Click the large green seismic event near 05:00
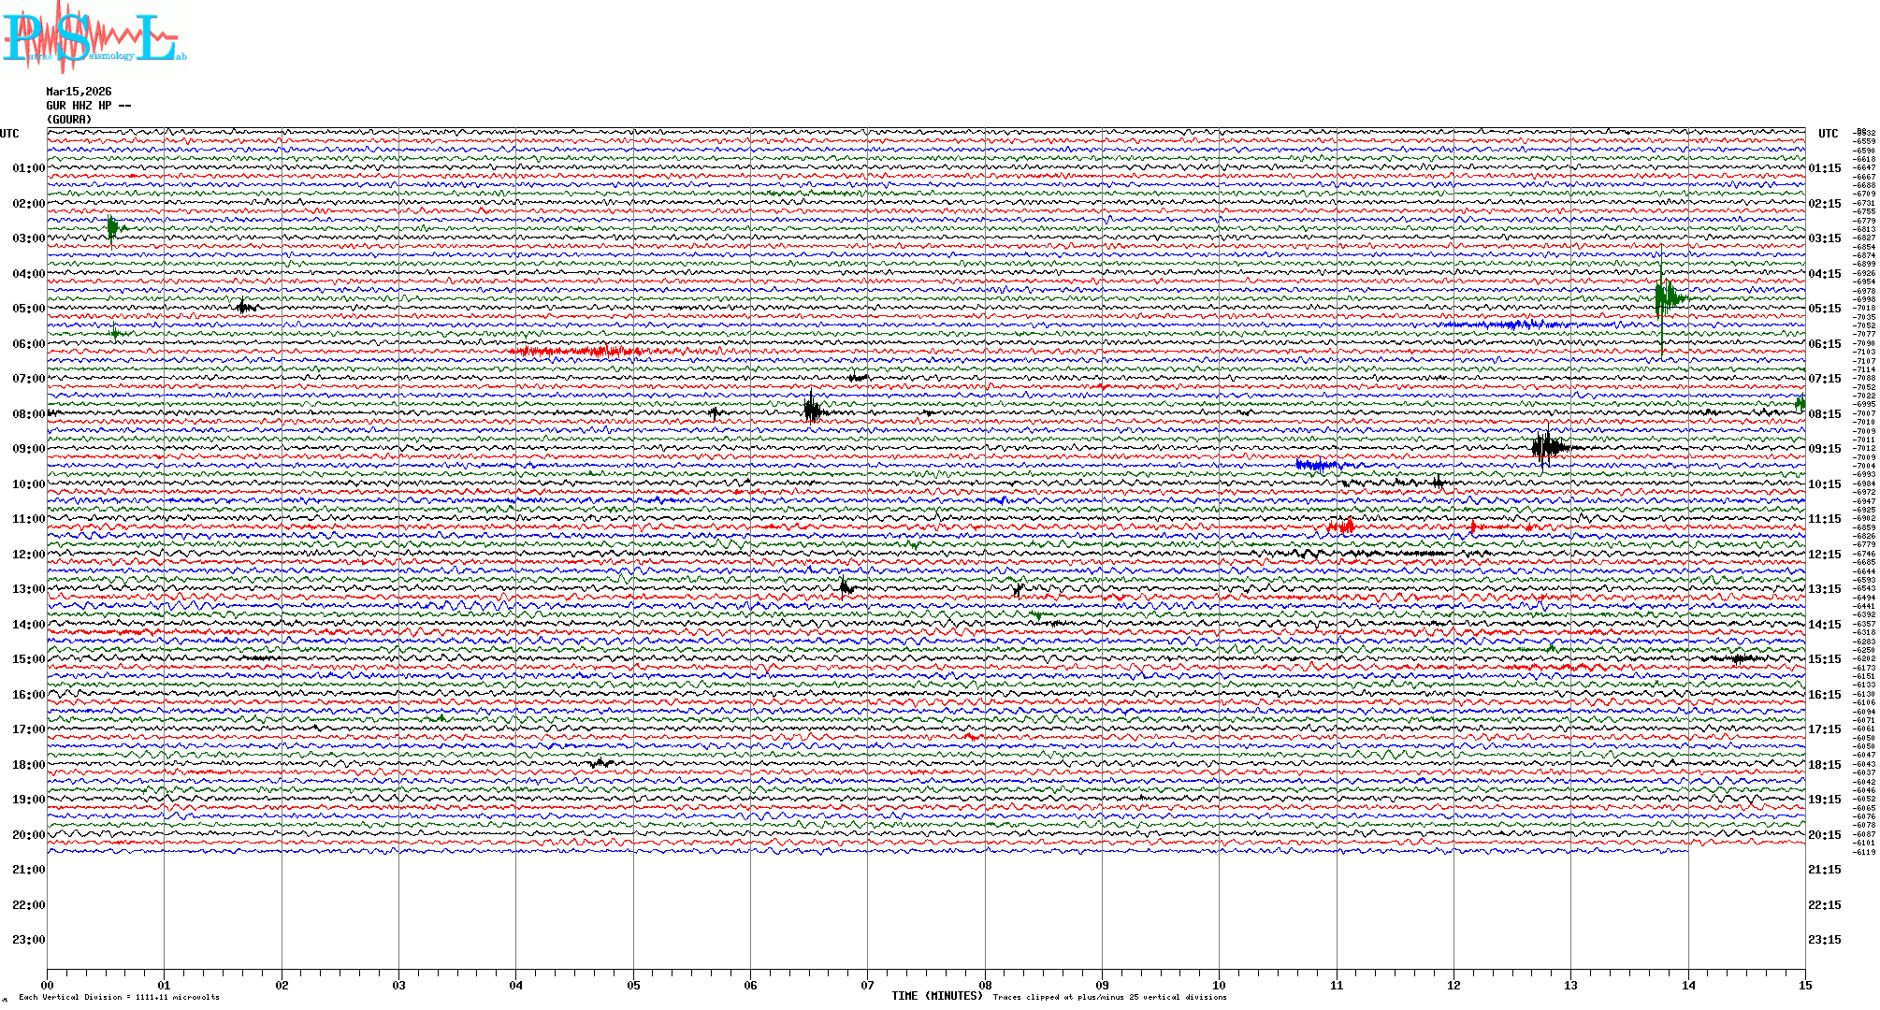This screenshot has width=1880, height=1010. coord(1665,299)
